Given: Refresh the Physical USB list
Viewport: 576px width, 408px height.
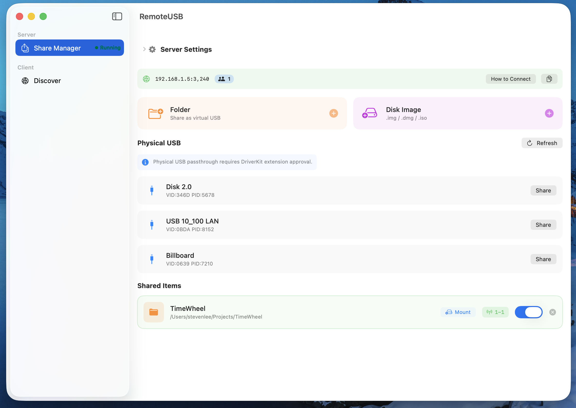Looking at the screenshot, I should click(542, 143).
